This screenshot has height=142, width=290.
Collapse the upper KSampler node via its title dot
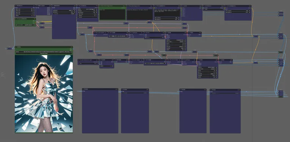click(167, 33)
